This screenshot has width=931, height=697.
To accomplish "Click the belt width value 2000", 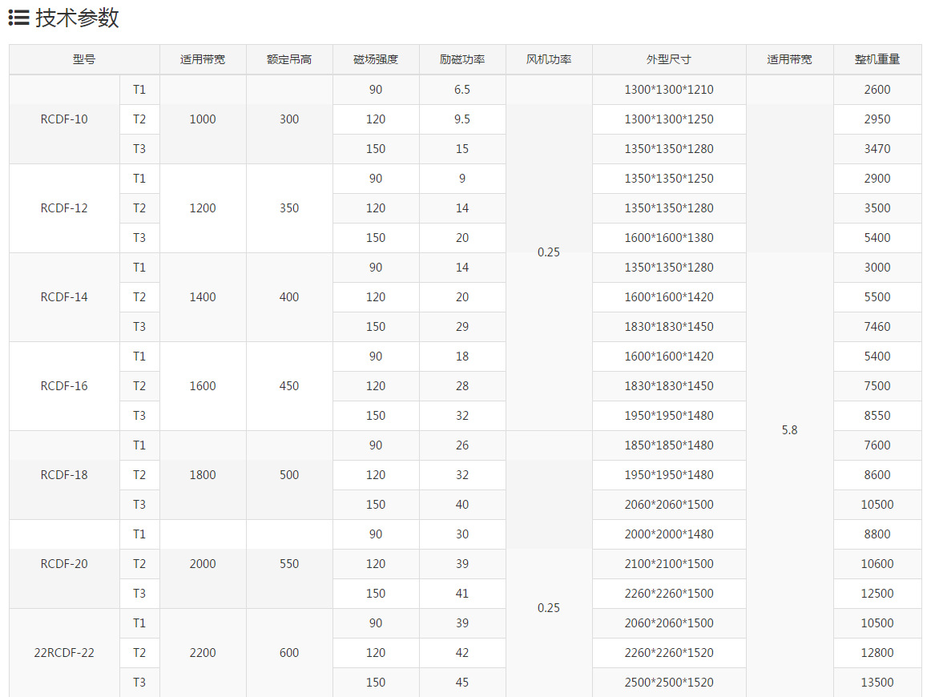I will click(203, 564).
